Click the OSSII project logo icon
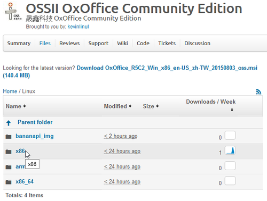The height and width of the screenshot is (201, 267). pos(13,12)
